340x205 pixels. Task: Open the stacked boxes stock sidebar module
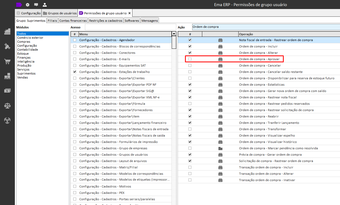(x=7, y=76)
